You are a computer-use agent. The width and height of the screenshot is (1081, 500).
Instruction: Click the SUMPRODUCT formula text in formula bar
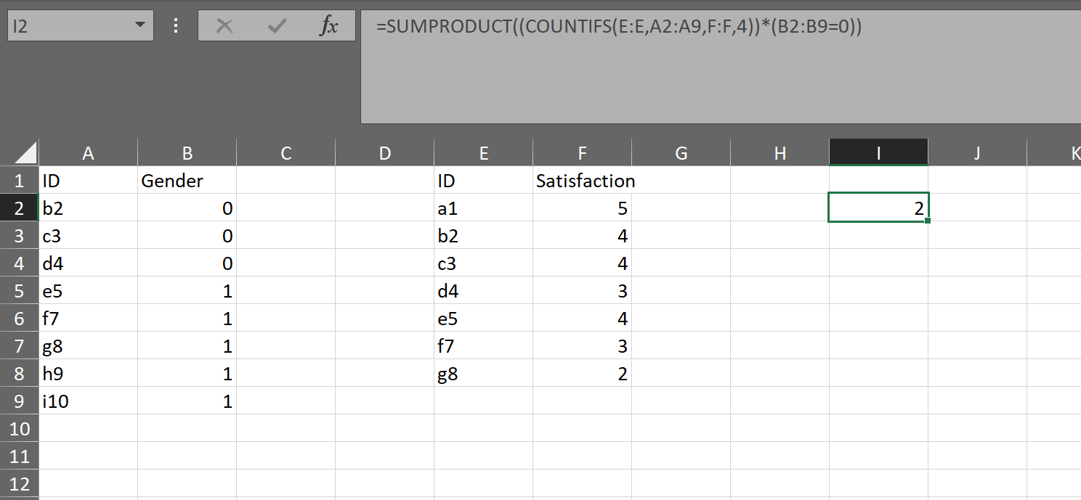(x=618, y=27)
